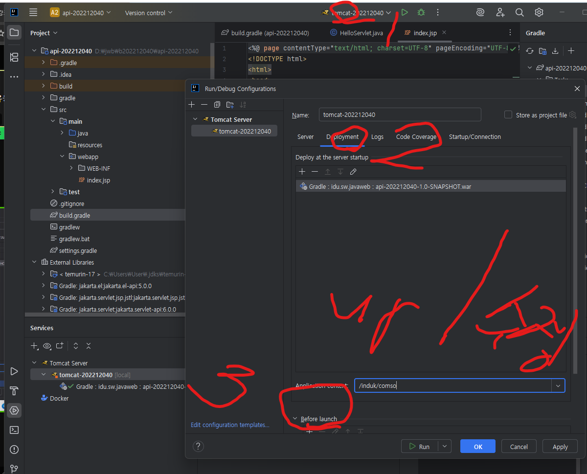Open the AI Assistant spiral icon
587x474 pixels.
[x=480, y=13]
